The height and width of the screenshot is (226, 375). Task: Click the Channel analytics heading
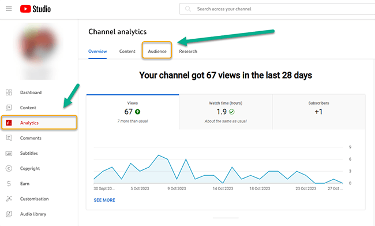(x=118, y=32)
